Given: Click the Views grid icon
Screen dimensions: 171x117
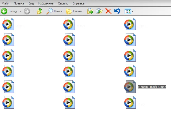Looking at the screenshot, I should click(x=128, y=11).
